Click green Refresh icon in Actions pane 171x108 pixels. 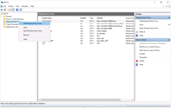(x=137, y=32)
